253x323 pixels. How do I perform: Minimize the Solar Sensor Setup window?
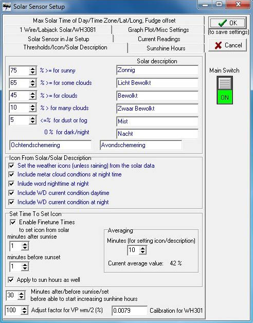pos(205,5)
